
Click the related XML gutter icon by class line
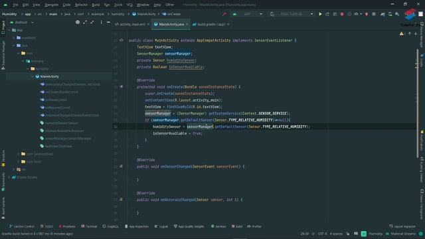click(121, 40)
